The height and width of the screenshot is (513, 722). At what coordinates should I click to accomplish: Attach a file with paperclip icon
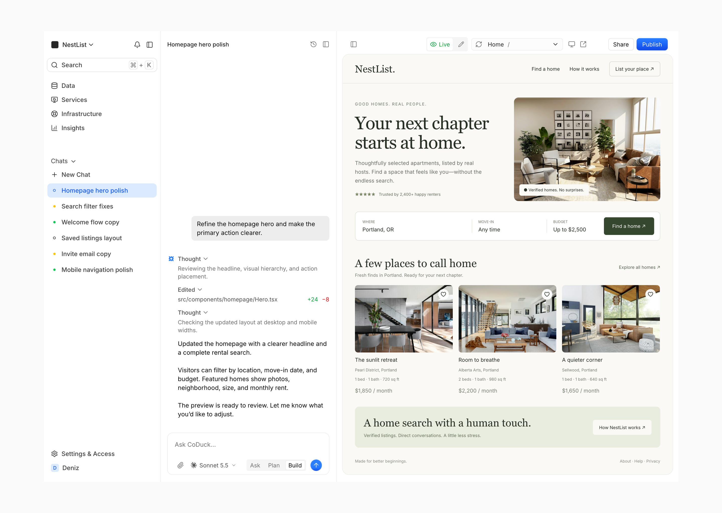(x=180, y=465)
